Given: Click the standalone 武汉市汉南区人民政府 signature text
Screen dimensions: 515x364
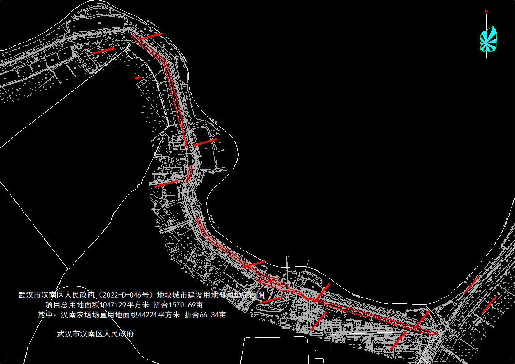Looking at the screenshot, I should pyautogui.click(x=96, y=334).
